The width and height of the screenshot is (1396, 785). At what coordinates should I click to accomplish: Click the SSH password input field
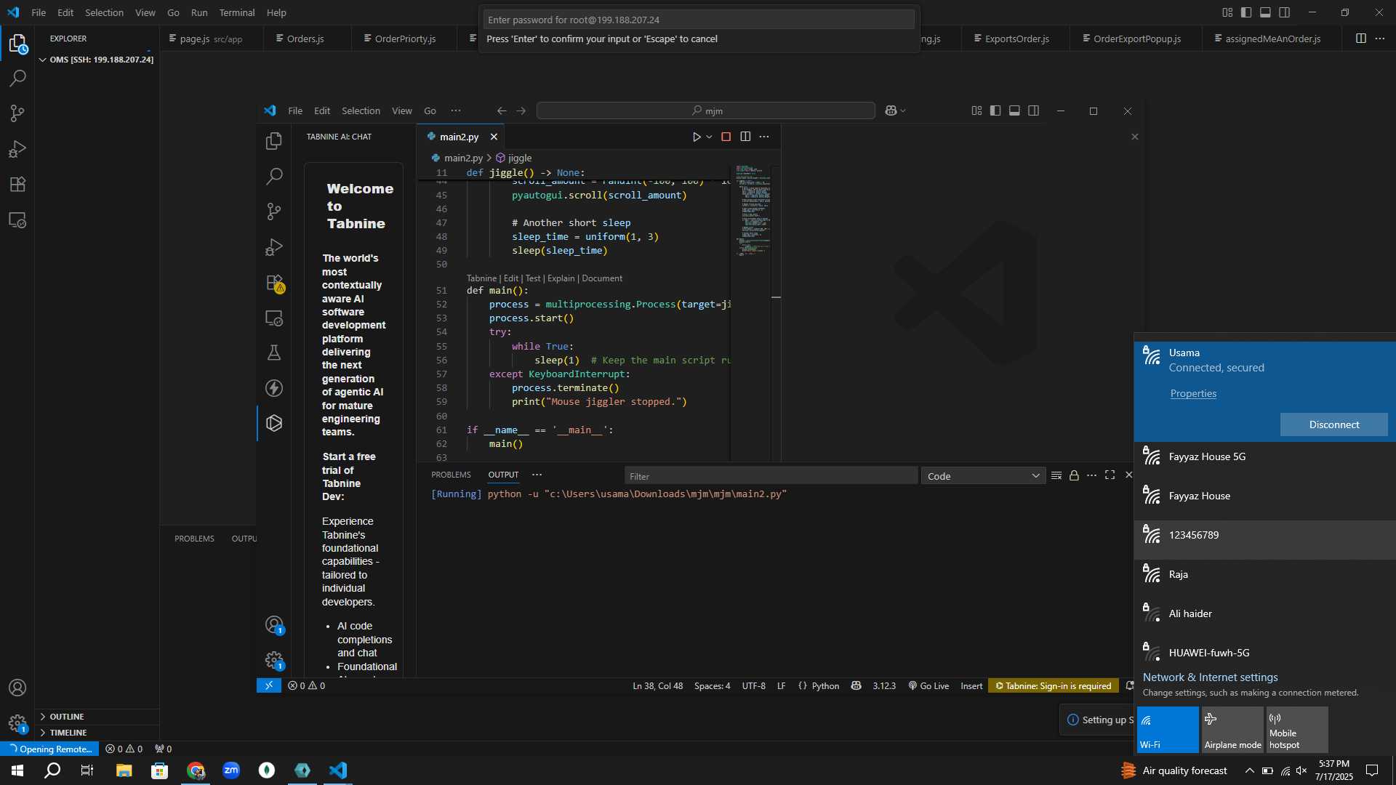pyautogui.click(x=698, y=20)
